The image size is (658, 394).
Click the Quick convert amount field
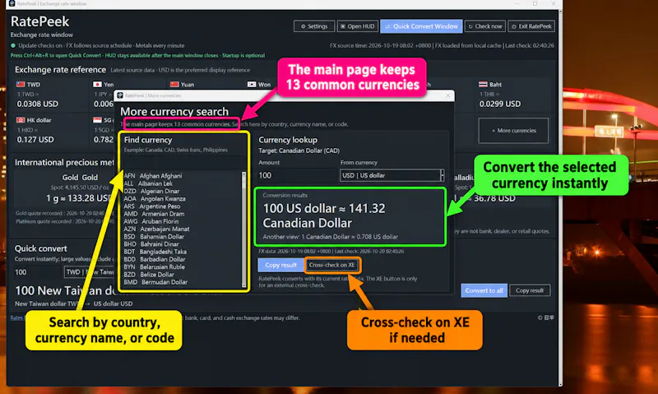38,272
